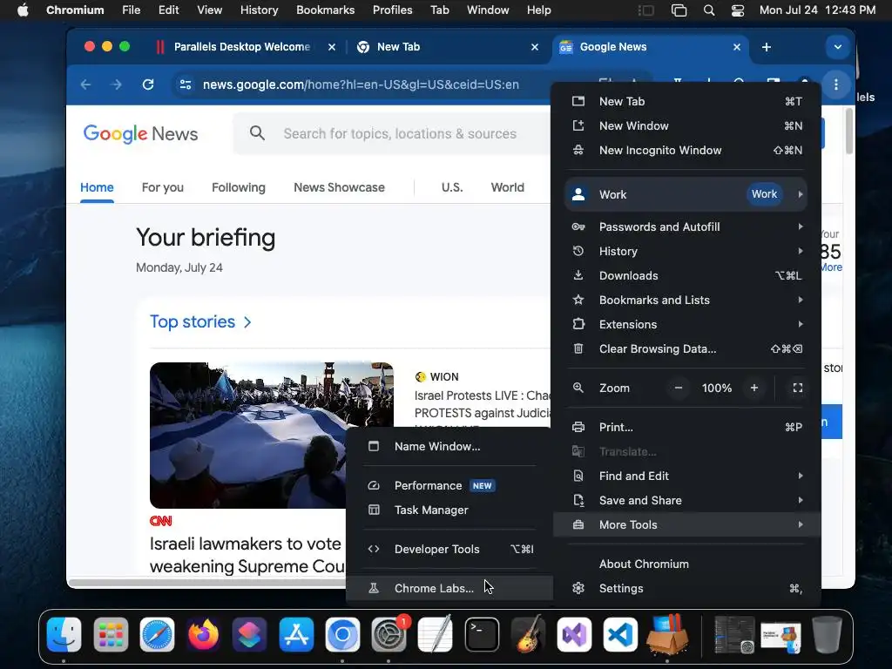Open the For you section
892x669 pixels.
tap(163, 188)
